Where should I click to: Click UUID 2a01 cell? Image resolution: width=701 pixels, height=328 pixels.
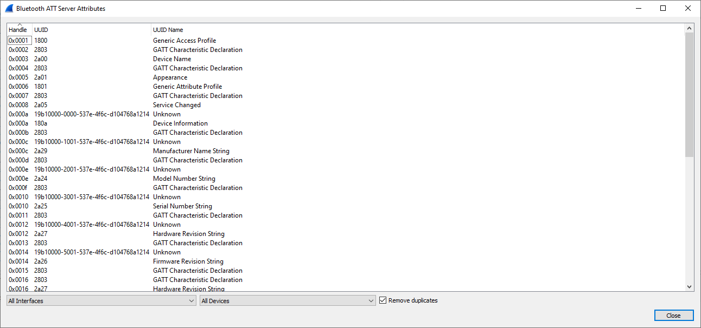click(41, 77)
